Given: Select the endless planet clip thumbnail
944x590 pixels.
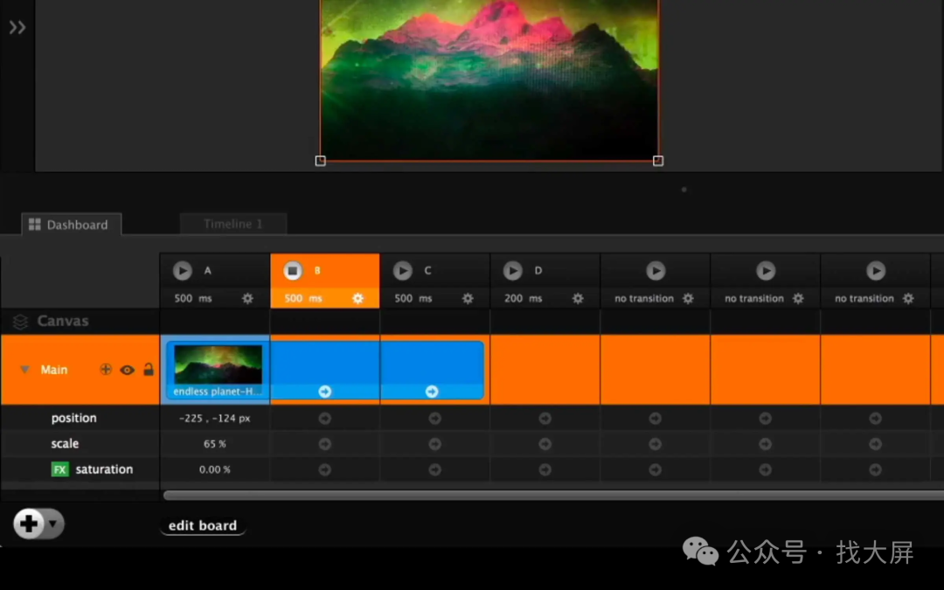Looking at the screenshot, I should point(218,364).
